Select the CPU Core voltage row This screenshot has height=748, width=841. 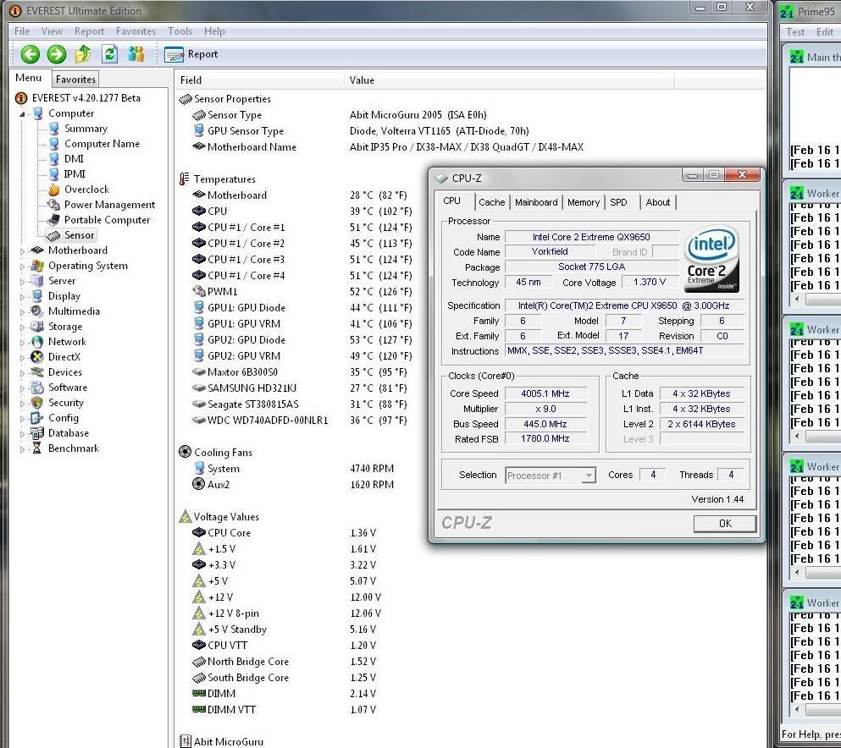click(285, 533)
